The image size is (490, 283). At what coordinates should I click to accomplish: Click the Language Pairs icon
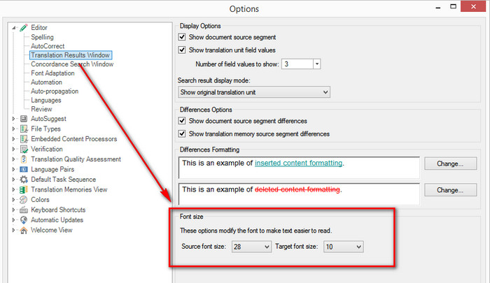24,169
